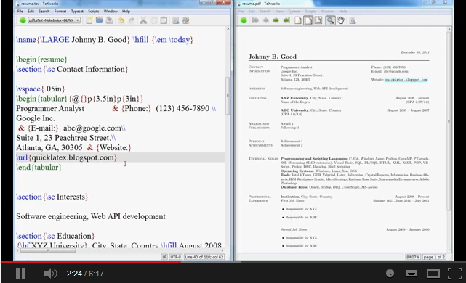Click the \section{\sc Interests} line
The image size is (466, 283).
[x=52, y=197]
